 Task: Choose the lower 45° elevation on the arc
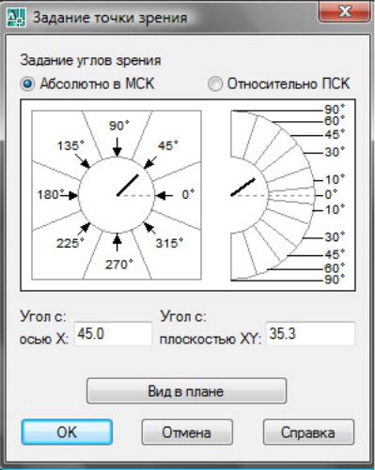pos(335,254)
